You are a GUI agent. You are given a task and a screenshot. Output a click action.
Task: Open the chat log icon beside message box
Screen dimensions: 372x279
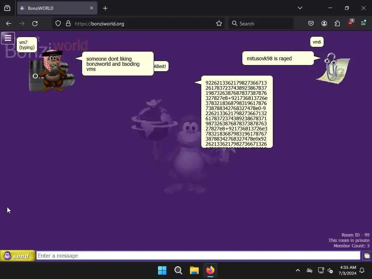pos(367,256)
